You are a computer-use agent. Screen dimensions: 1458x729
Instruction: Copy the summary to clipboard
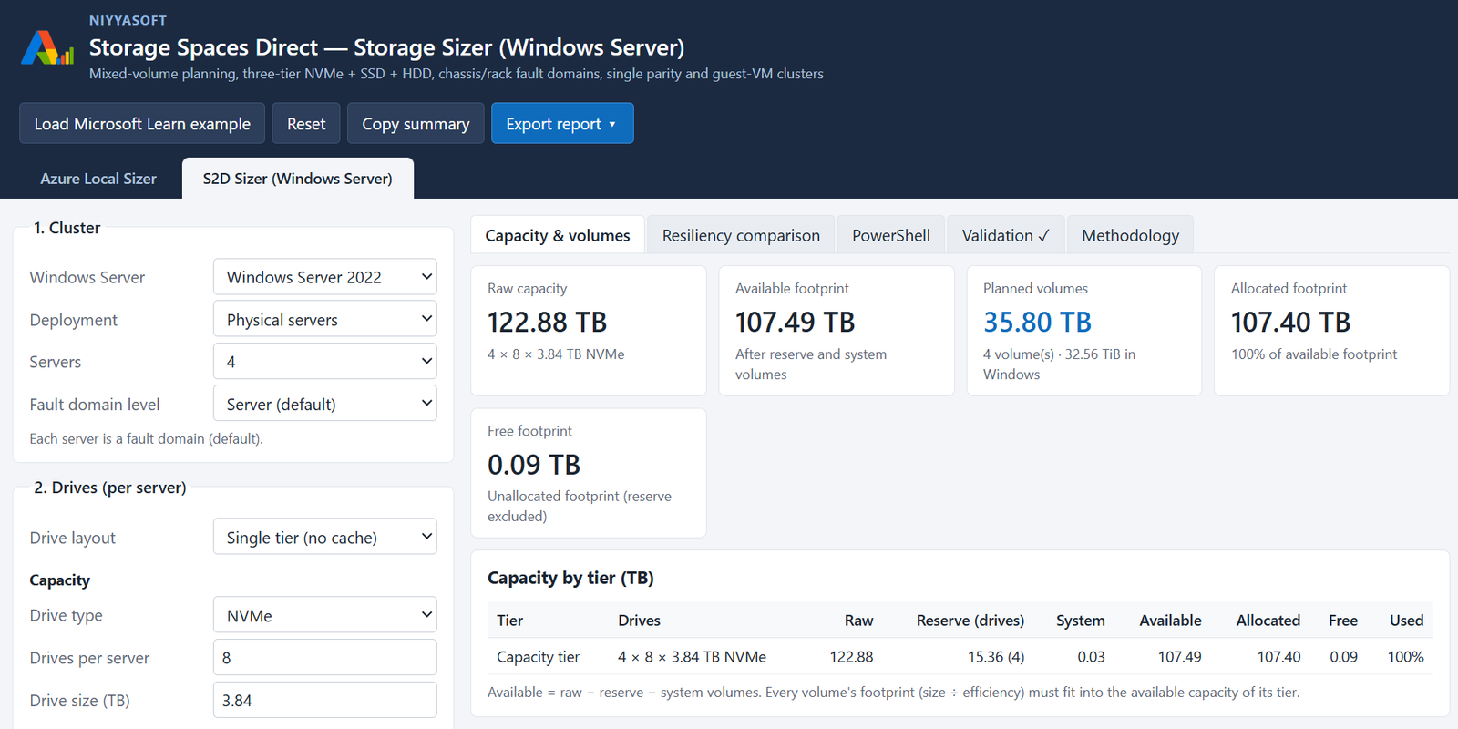(x=416, y=123)
